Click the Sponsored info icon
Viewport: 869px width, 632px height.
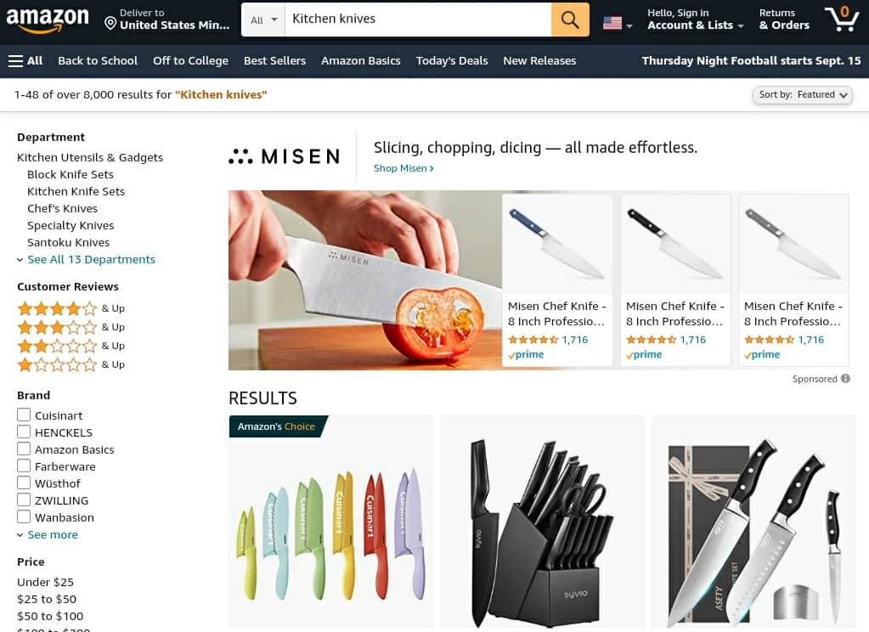[x=845, y=379]
